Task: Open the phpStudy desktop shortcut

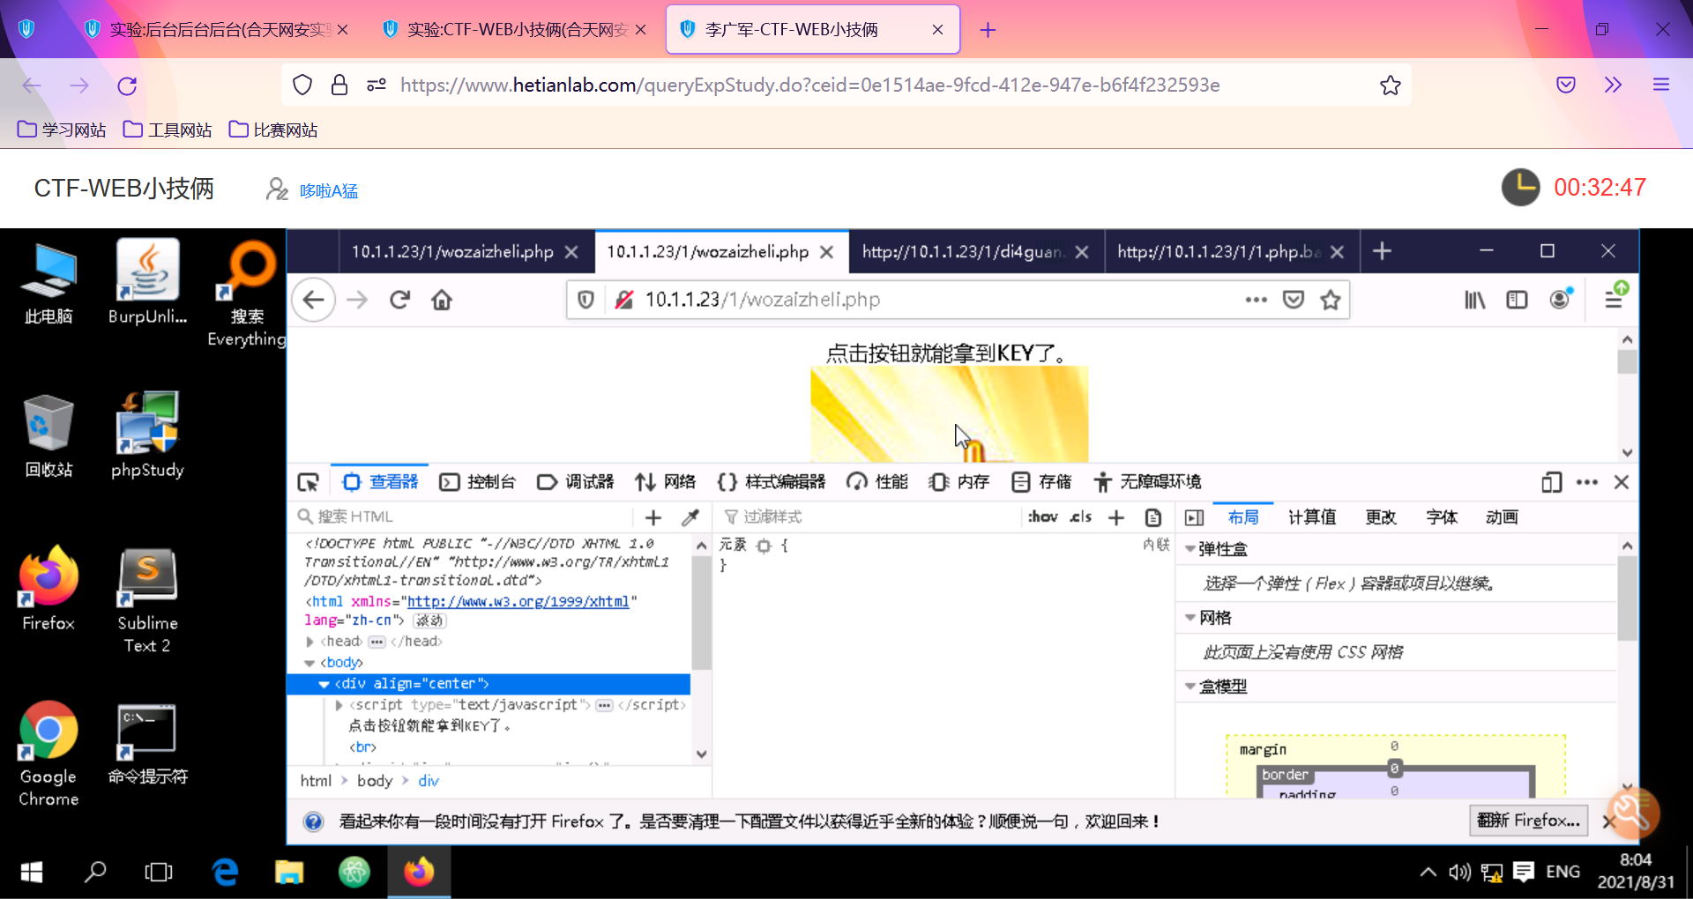Action: tap(147, 435)
